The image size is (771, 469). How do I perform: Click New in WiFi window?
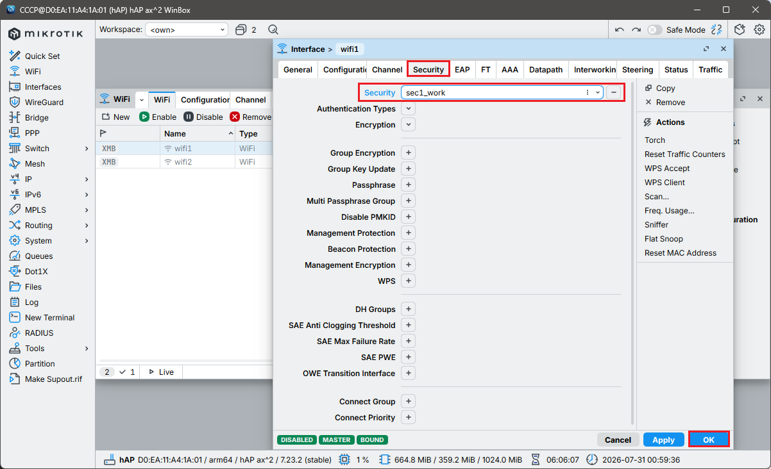pyautogui.click(x=115, y=117)
